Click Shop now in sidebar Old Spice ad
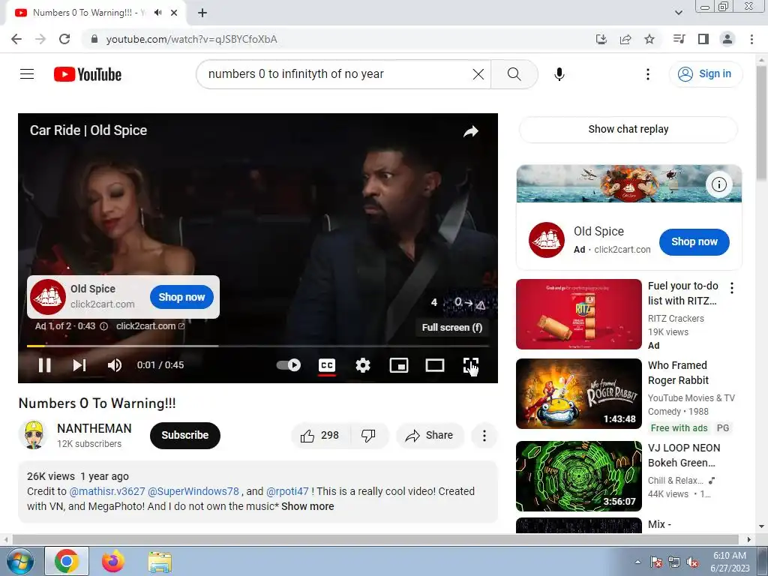The height and width of the screenshot is (576, 768). click(694, 242)
